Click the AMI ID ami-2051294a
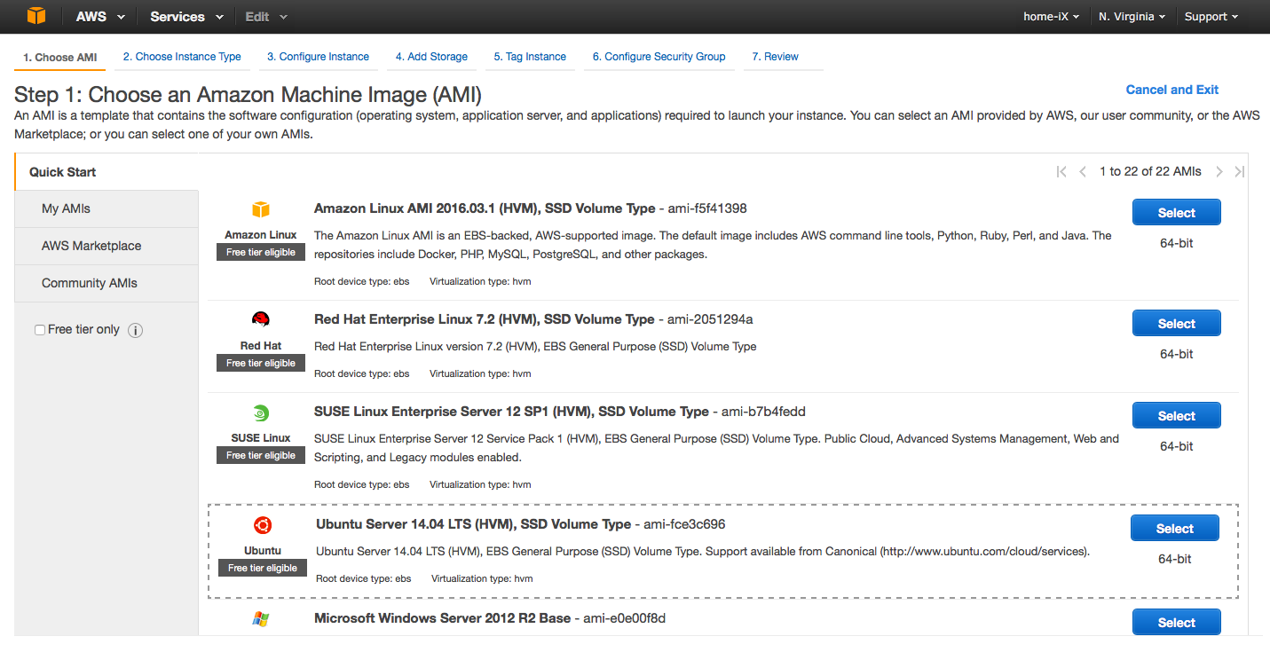 pyautogui.click(x=710, y=319)
